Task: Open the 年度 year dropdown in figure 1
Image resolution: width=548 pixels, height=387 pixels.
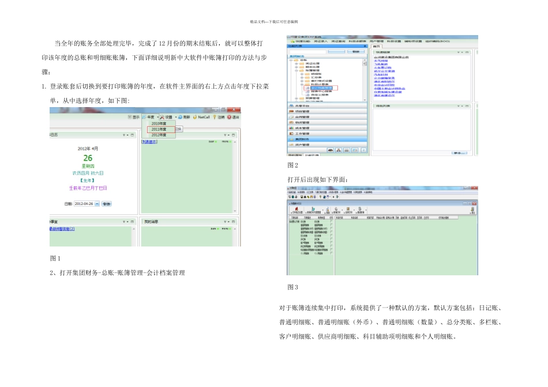Action: tap(151, 117)
